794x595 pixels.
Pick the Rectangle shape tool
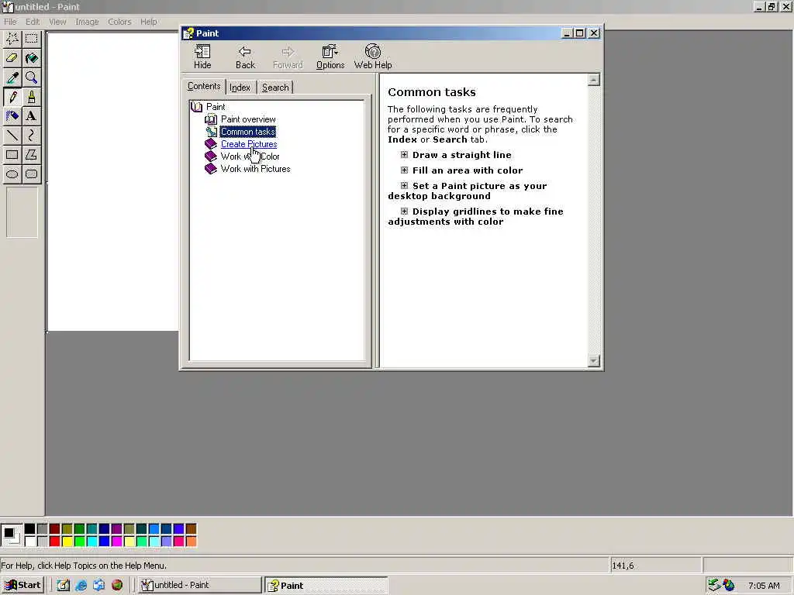pos(12,155)
